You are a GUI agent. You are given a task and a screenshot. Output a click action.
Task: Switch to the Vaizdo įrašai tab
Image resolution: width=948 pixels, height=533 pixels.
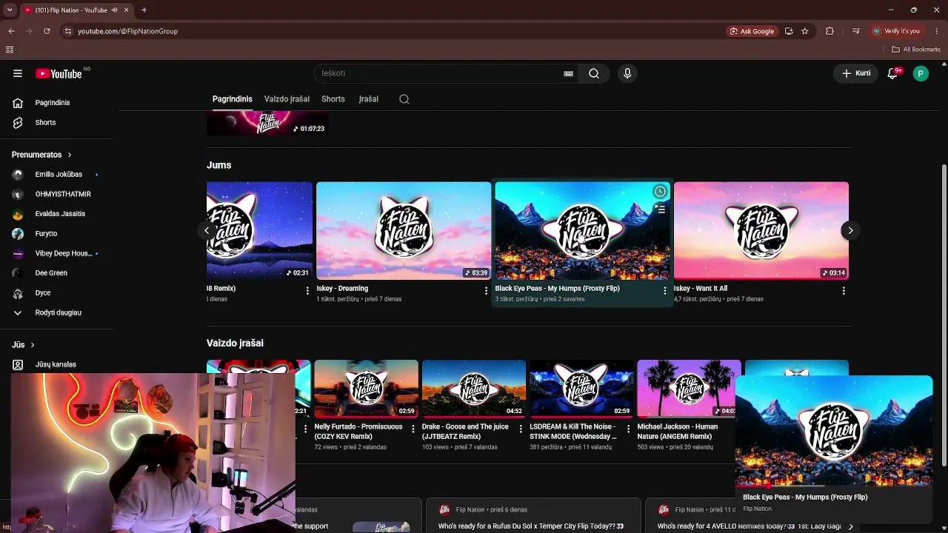point(287,99)
